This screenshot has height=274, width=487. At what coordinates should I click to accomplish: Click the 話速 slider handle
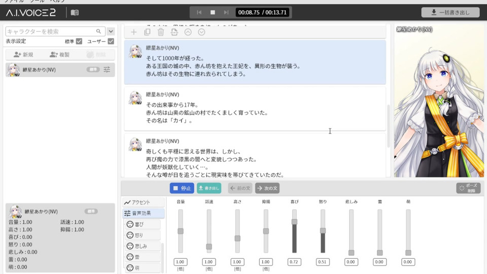[209, 247]
